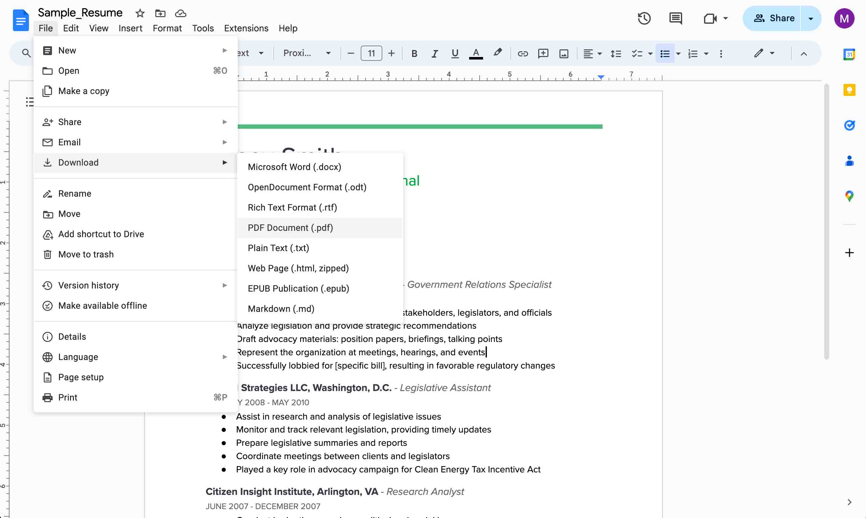
Task: Select the Text color icon
Action: pos(475,54)
